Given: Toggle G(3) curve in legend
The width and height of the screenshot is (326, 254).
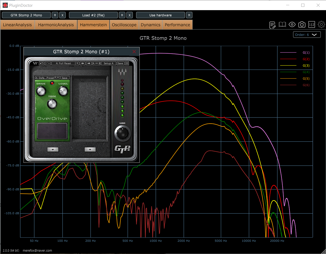Looking at the screenshot, I should [295, 66].
